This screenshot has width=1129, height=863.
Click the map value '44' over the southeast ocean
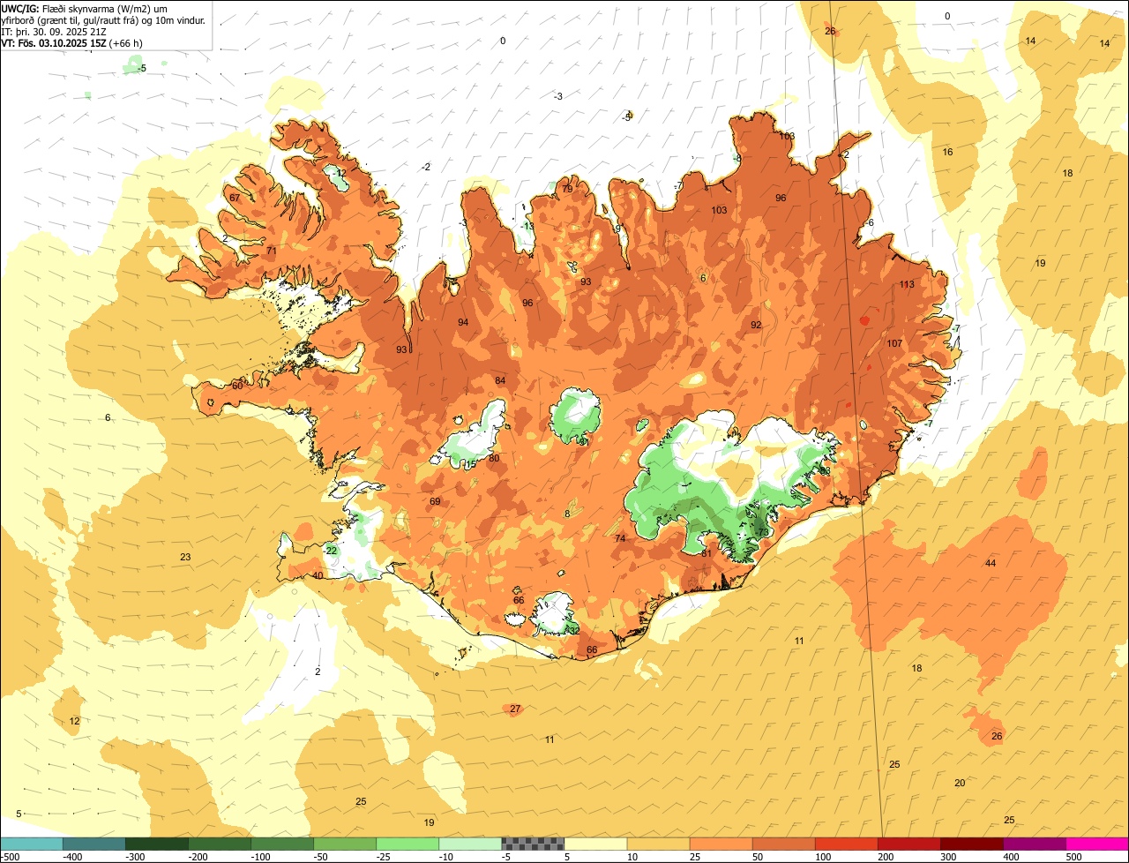[x=991, y=563]
